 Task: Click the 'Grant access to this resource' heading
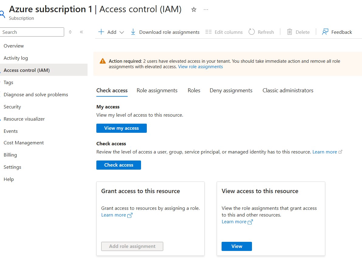click(140, 191)
